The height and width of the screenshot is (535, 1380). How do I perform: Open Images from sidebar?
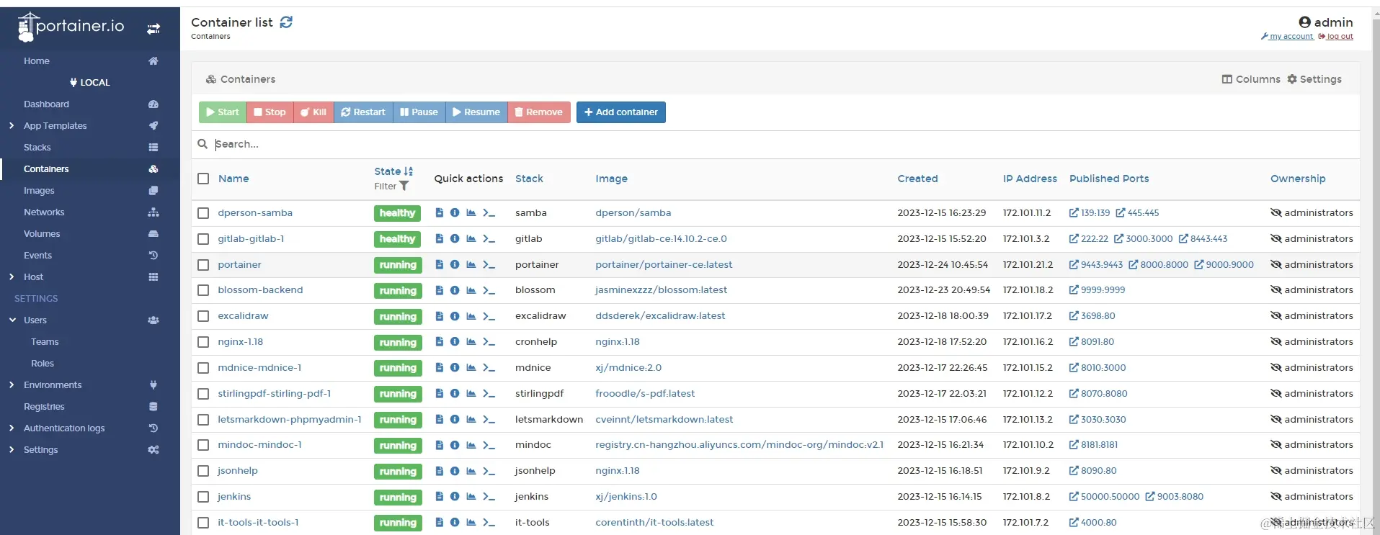[x=39, y=191]
